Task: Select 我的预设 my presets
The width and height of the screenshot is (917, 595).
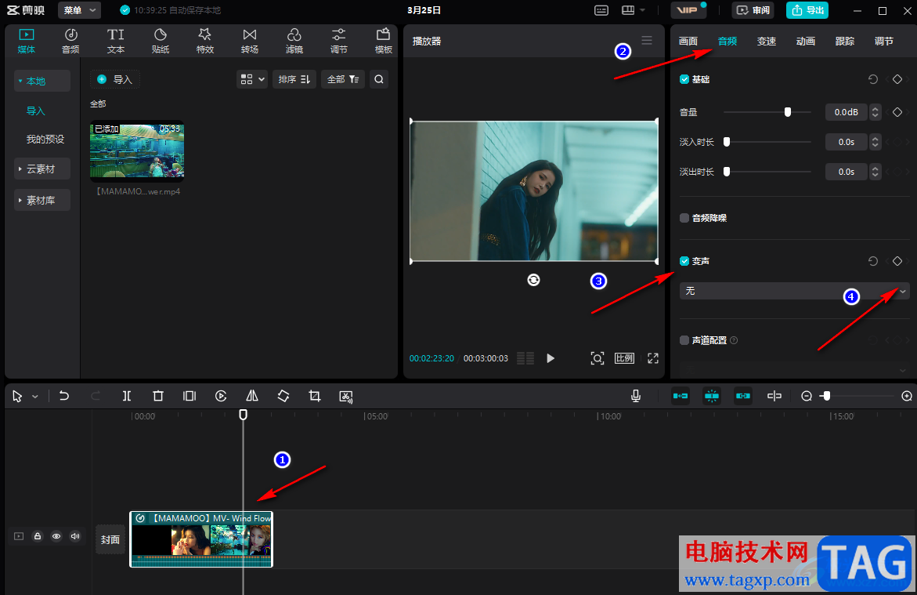Action: [45, 140]
